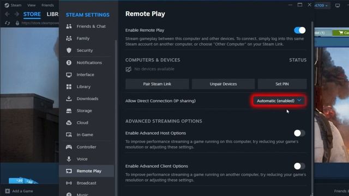Open Interface settings monitor icon
The width and height of the screenshot is (349, 196).
(x=69, y=75)
